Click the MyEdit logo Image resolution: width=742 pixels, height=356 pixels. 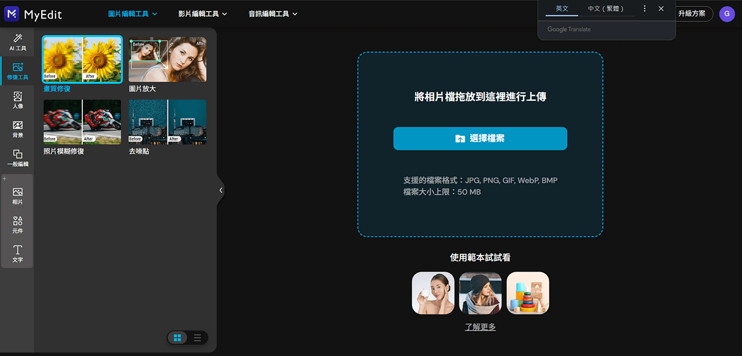(33, 14)
